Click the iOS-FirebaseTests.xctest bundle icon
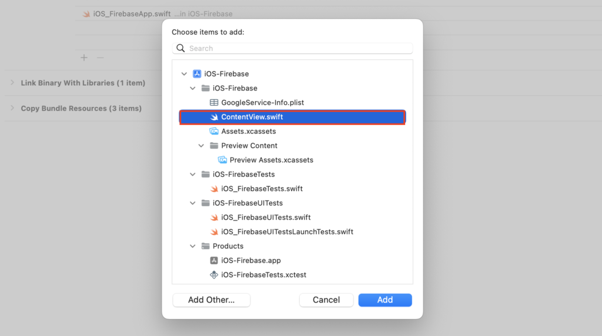602x336 pixels. pyautogui.click(x=214, y=275)
